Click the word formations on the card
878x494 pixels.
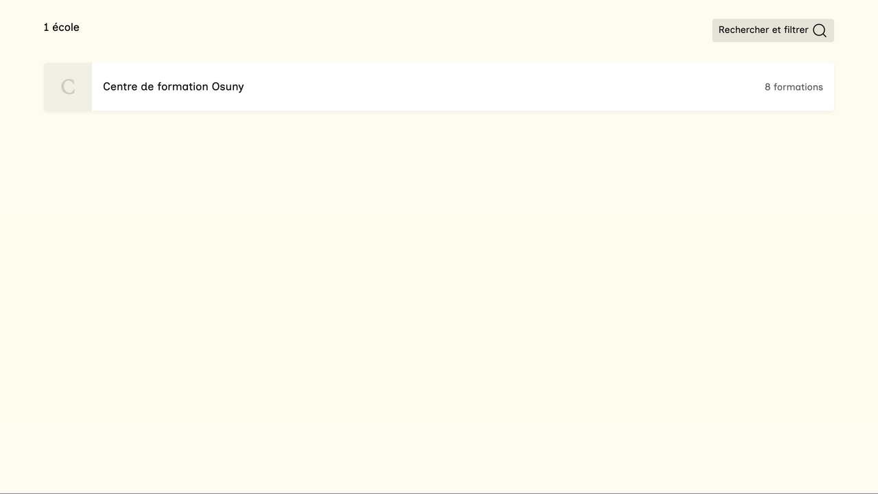(x=798, y=87)
